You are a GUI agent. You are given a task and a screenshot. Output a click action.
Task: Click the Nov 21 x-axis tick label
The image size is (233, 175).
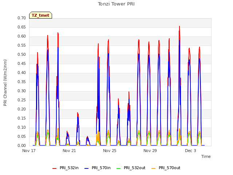tap(69, 151)
